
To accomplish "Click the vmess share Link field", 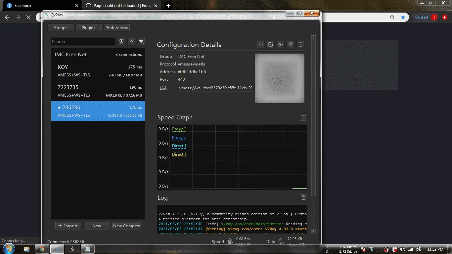I will click(x=215, y=88).
